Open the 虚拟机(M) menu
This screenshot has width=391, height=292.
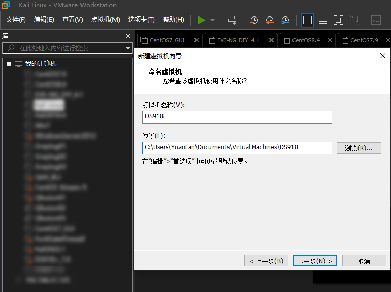pyautogui.click(x=105, y=20)
